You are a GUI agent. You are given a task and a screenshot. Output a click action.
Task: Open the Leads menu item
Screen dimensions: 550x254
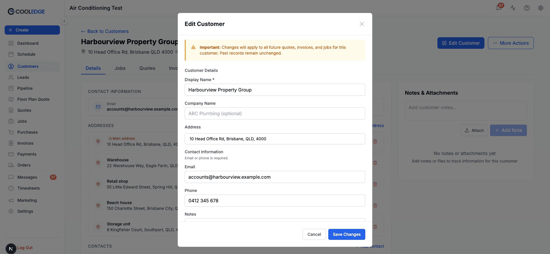point(32,77)
